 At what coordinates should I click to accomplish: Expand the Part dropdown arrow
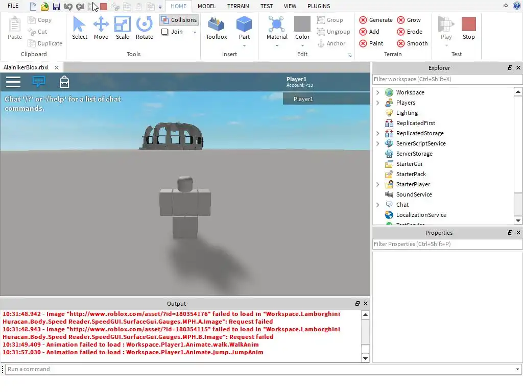(244, 45)
